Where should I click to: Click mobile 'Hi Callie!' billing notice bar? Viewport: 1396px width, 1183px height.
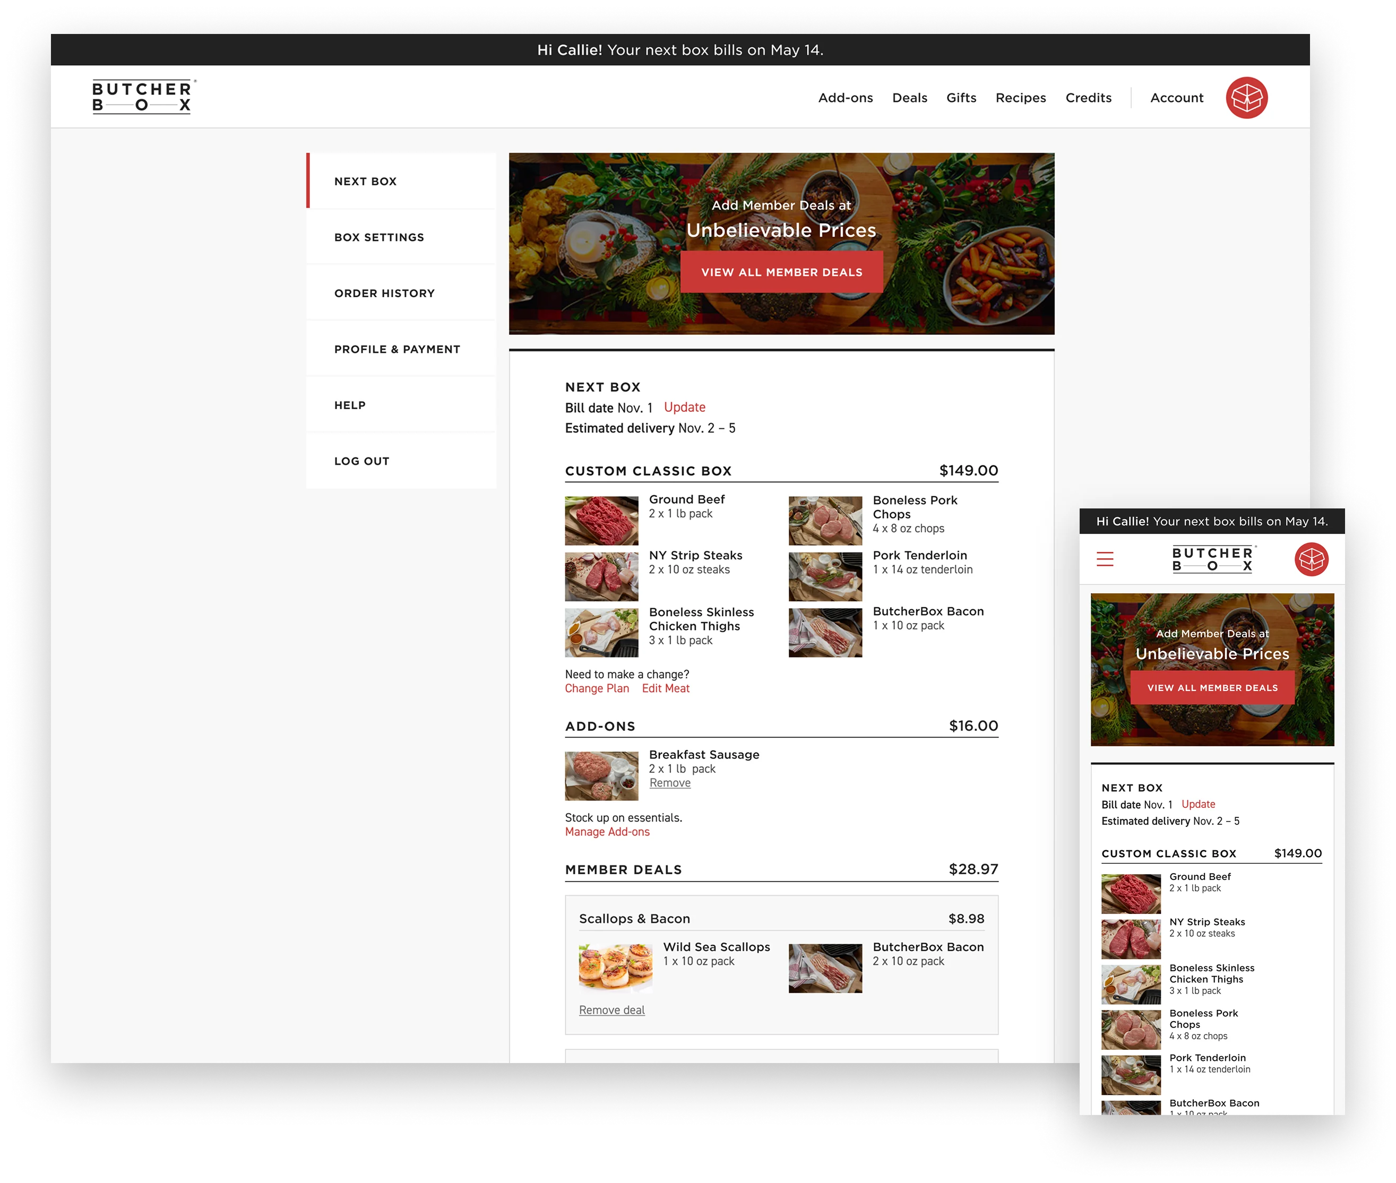click(1211, 521)
